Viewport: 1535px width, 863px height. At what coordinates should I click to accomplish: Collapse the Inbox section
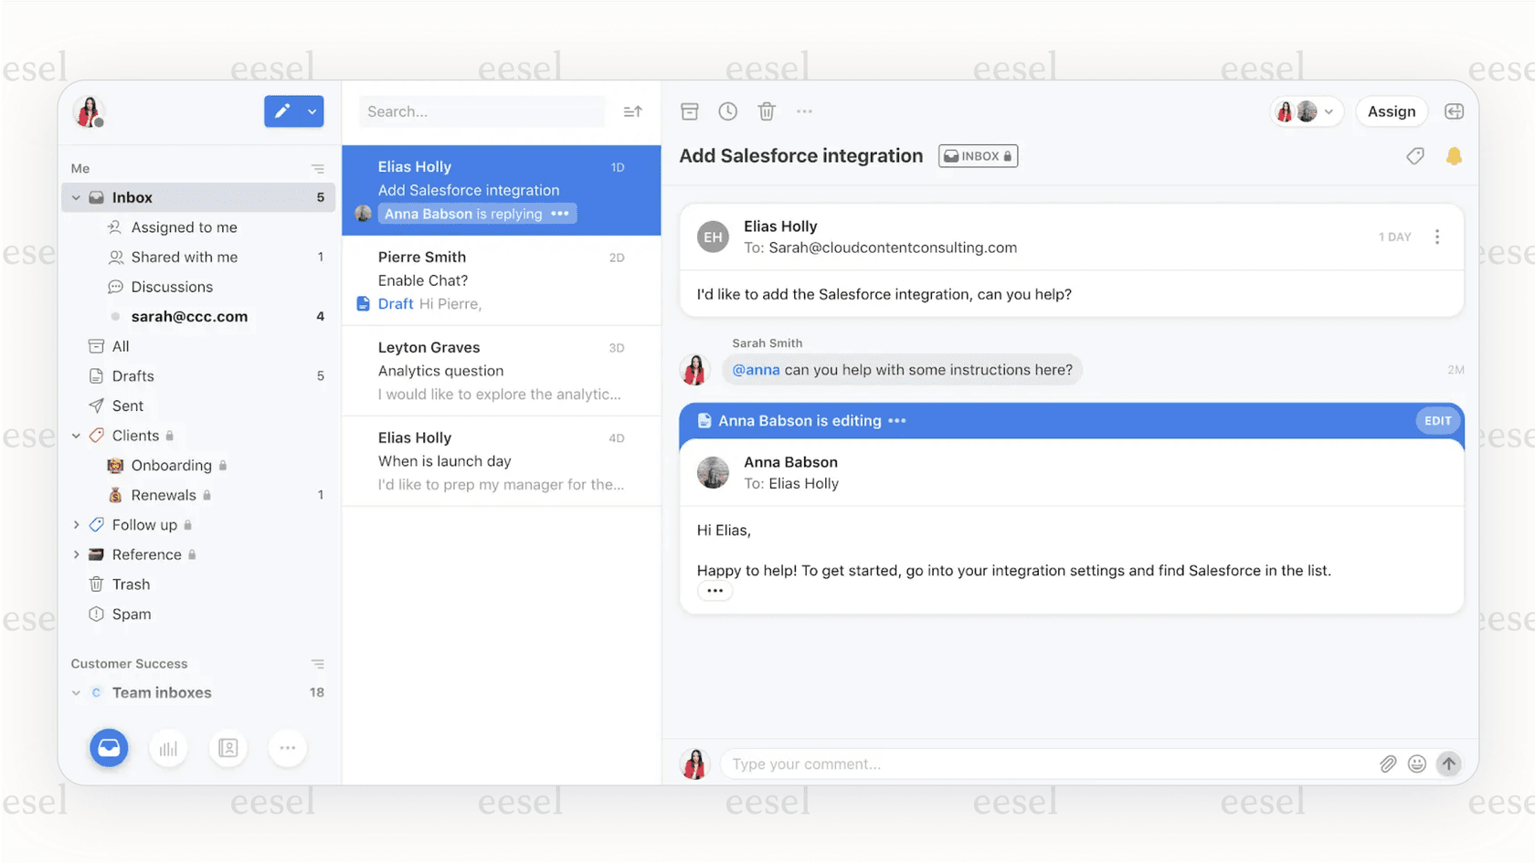click(x=77, y=196)
